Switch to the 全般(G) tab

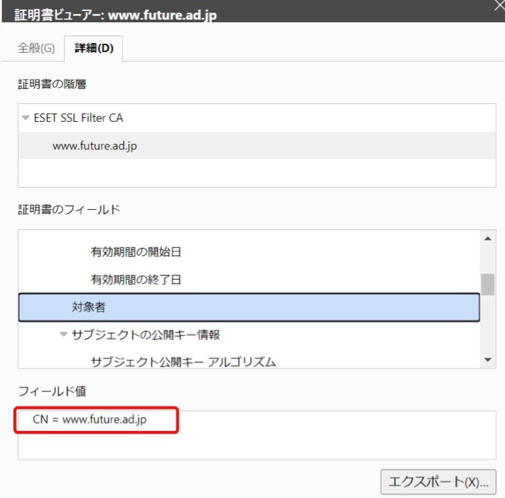(36, 48)
